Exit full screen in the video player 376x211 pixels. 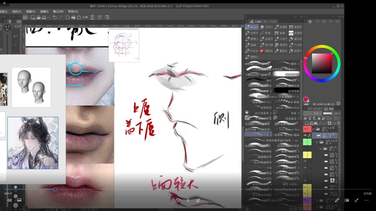(357, 200)
